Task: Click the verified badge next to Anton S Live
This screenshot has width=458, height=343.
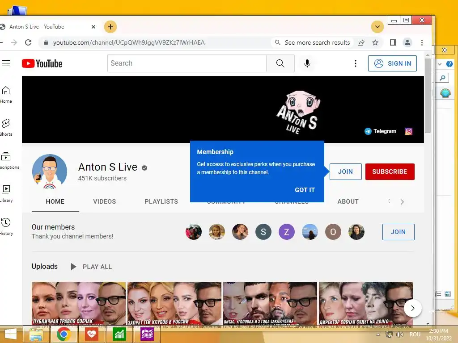Action: click(144, 168)
